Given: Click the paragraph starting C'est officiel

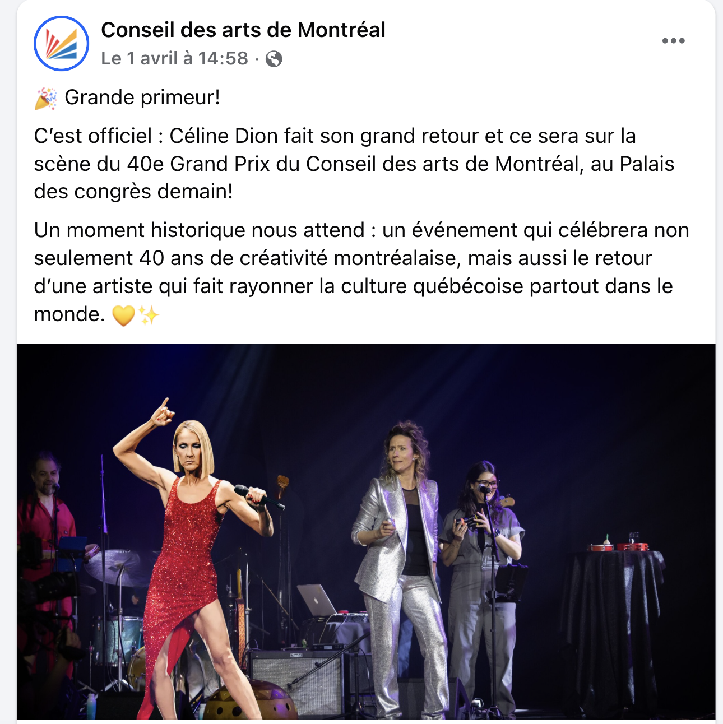Looking at the screenshot, I should tap(354, 164).
